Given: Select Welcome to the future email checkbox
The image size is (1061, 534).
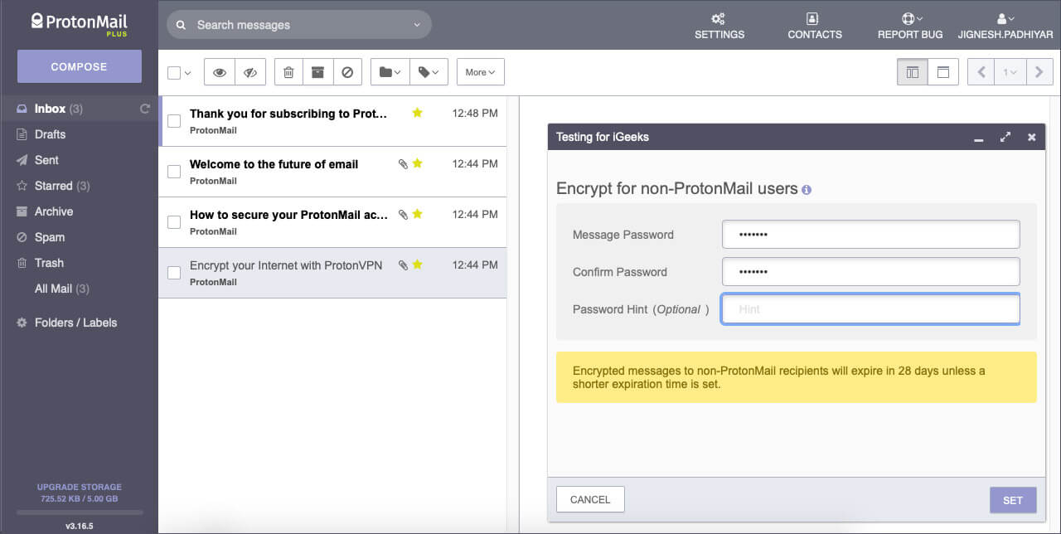Looking at the screenshot, I should [x=174, y=172].
